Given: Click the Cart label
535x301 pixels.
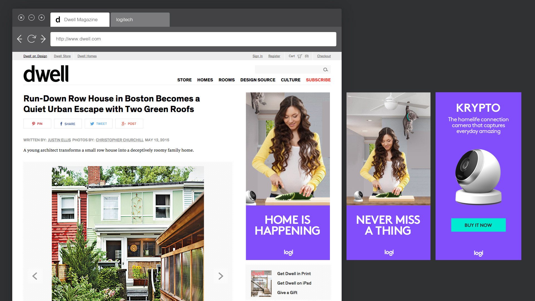Looking at the screenshot, I should pyautogui.click(x=292, y=56).
